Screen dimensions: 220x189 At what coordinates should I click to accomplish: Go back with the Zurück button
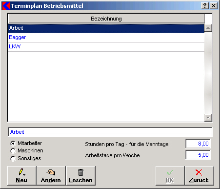pos(200,176)
